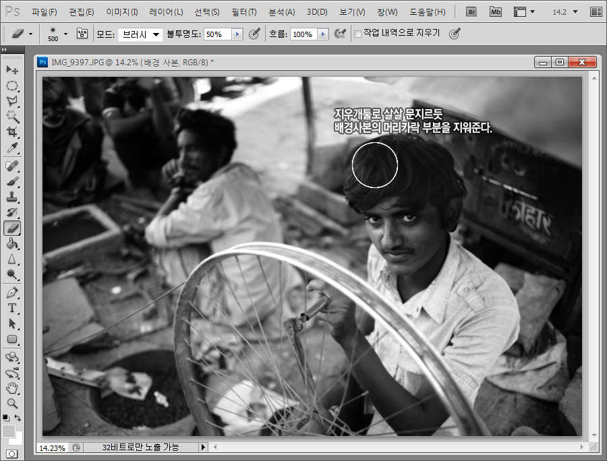Select the Hand tool
This screenshot has height=461, width=607.
click(x=12, y=388)
